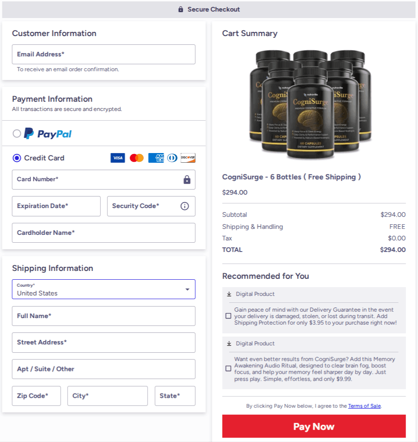Click the Discover card icon
Image resolution: width=418 pixels, height=442 pixels.
point(188,158)
